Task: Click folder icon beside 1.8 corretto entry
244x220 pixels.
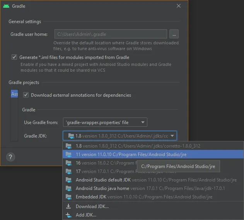Action: pos(68,146)
